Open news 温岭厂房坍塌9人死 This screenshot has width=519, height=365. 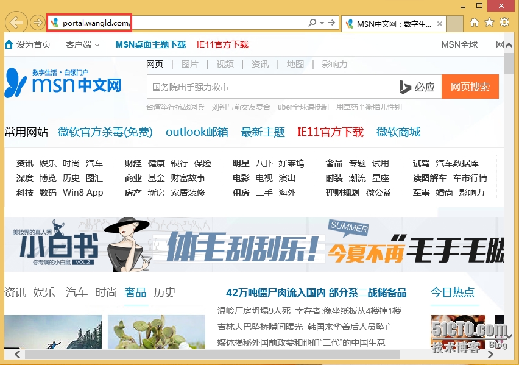pyautogui.click(x=254, y=311)
